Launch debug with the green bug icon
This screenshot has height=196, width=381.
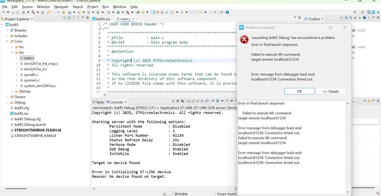point(109,12)
